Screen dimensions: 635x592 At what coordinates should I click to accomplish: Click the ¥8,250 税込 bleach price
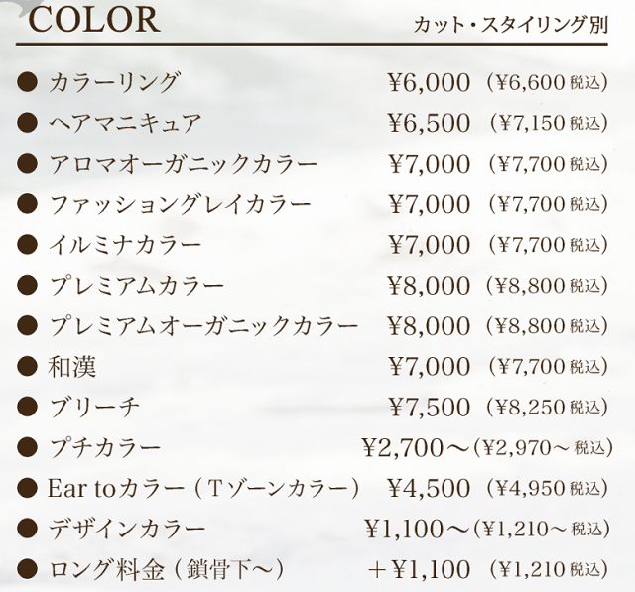tap(547, 408)
